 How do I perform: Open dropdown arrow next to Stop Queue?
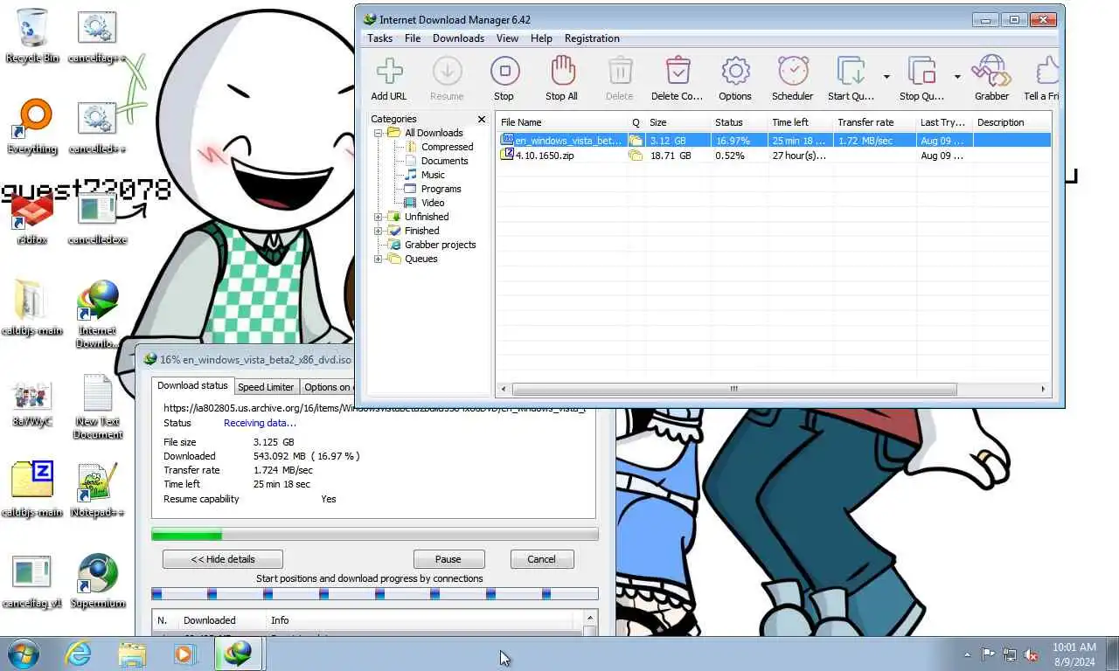pyautogui.click(x=957, y=77)
